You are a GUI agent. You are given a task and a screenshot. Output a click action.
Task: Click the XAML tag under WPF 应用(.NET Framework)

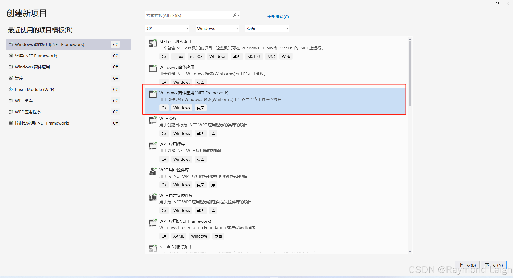179,236
